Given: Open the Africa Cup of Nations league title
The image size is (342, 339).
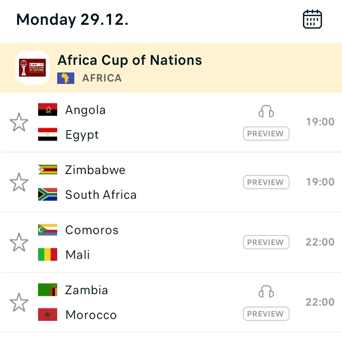Looking at the screenshot, I should pyautogui.click(x=130, y=60).
